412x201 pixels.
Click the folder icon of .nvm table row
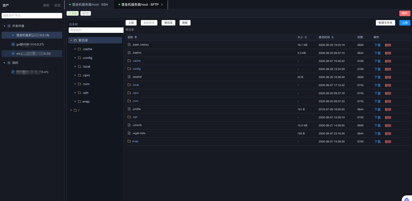(x=129, y=101)
